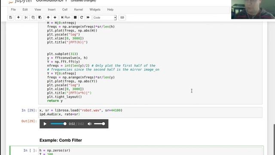275x155 pixels.
Task: Open the File menu
Action: coord(13,9)
